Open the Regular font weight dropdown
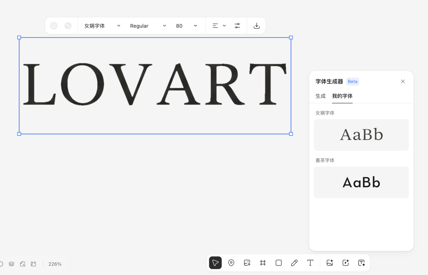 click(148, 26)
